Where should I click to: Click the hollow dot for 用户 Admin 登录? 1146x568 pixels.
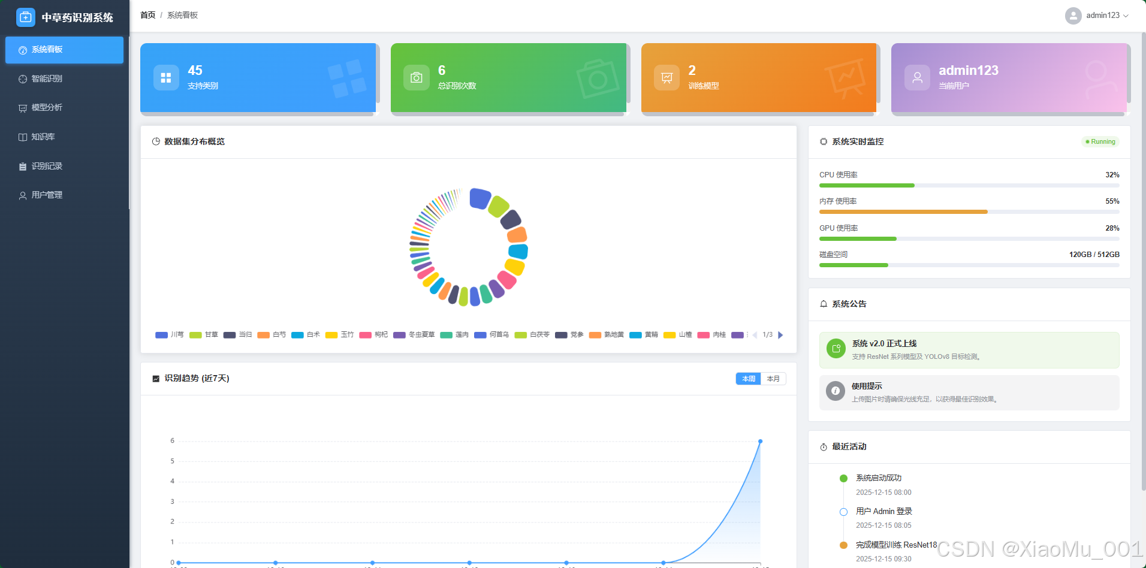click(x=843, y=512)
